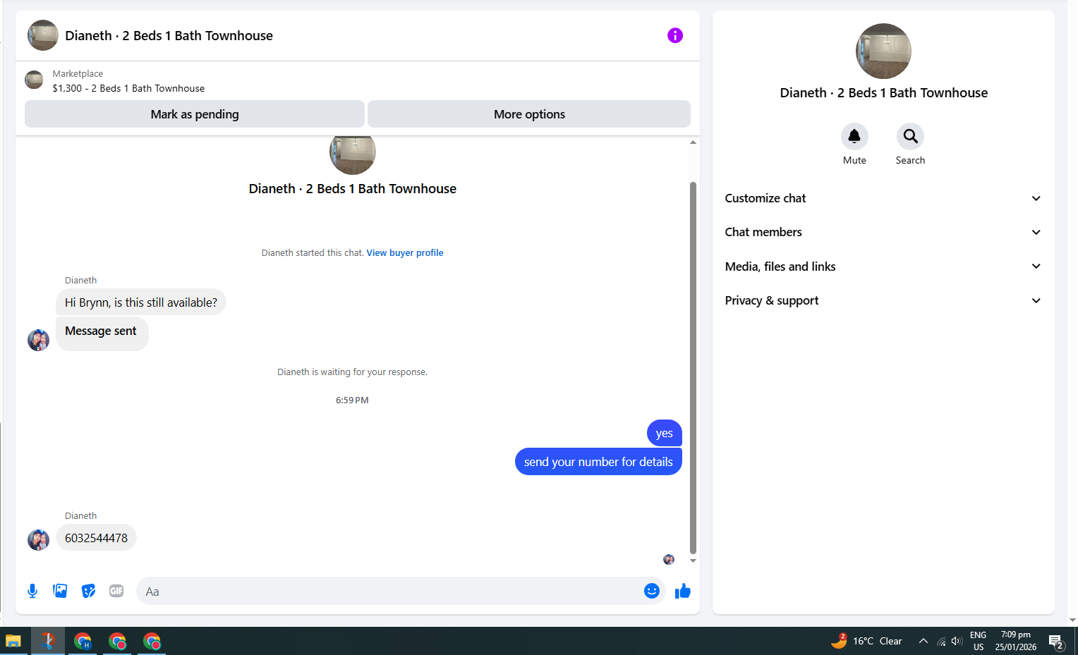This screenshot has height=655, width=1078.
Task: Open the volume control in system tray
Action: click(x=957, y=641)
